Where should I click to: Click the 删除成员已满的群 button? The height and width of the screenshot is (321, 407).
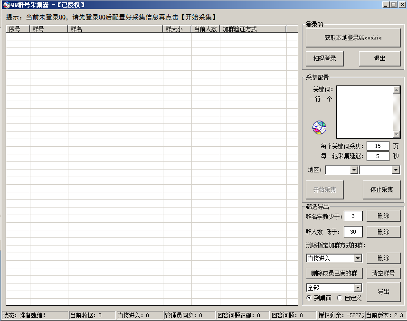(334, 273)
